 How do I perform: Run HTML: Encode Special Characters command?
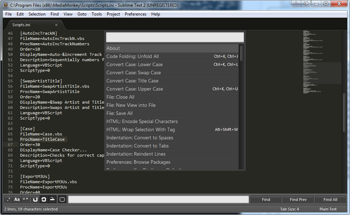tap(172, 121)
